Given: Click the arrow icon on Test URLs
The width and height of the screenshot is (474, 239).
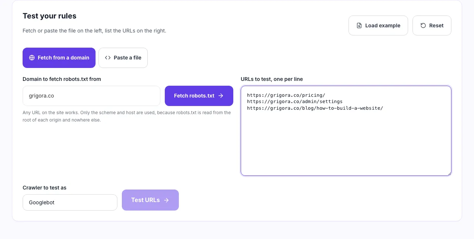Looking at the screenshot, I should [x=166, y=200].
